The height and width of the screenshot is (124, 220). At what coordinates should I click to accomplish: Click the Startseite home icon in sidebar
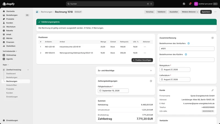4,11
